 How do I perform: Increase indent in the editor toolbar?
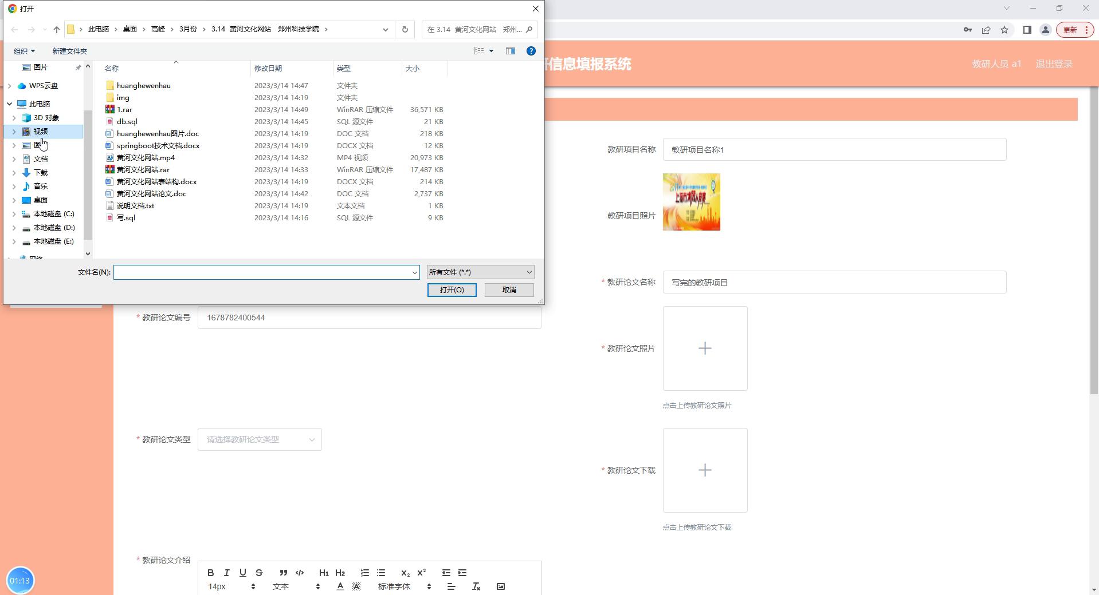tap(462, 573)
